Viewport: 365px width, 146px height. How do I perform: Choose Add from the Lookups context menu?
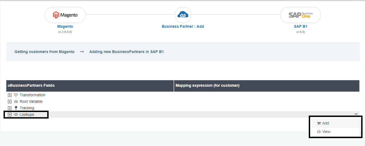[x=325, y=123]
